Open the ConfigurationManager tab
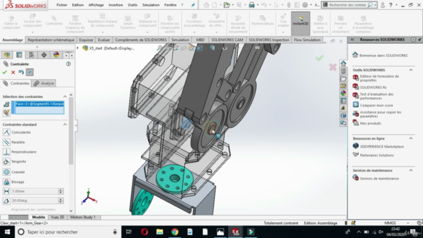 click(31, 55)
